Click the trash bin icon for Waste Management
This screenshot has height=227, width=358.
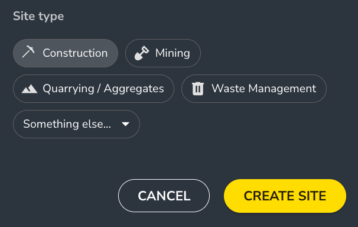[x=198, y=89]
